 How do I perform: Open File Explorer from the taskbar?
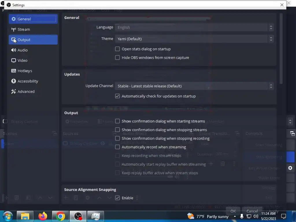pyautogui.click(x=25, y=216)
